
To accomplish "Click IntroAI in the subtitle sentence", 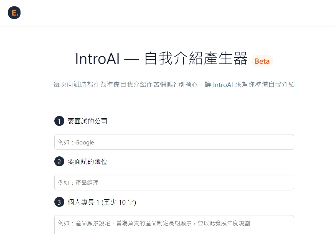I will [223, 85].
